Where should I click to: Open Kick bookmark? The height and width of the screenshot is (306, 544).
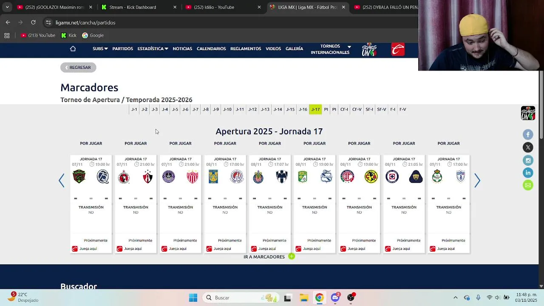point(69,35)
